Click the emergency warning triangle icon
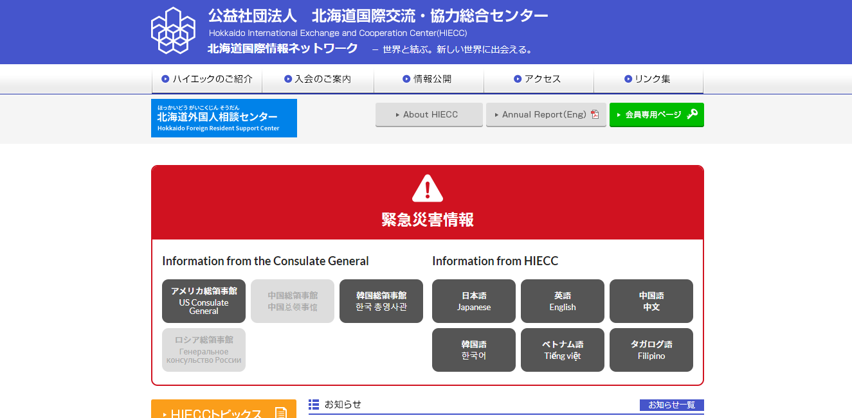The width and height of the screenshot is (852, 418). pos(428,187)
